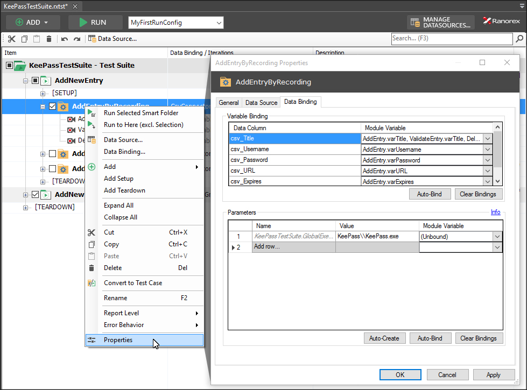Screen dimensions: 527x390
Task: Toggle the AddNewEntry test case checkbox
Action: tap(36, 80)
